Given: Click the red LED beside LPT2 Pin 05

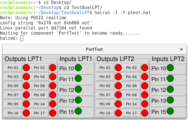Looking at the screenshot, I should (118, 86).
